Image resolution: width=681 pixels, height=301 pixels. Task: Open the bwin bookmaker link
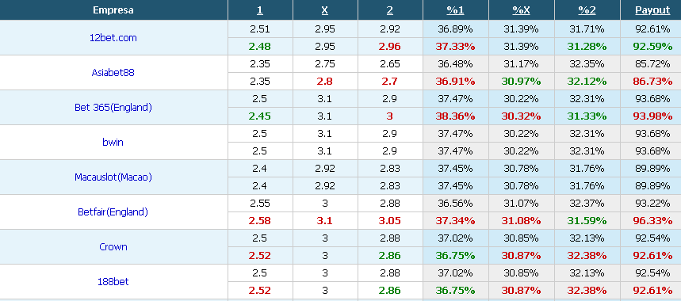click(x=113, y=143)
